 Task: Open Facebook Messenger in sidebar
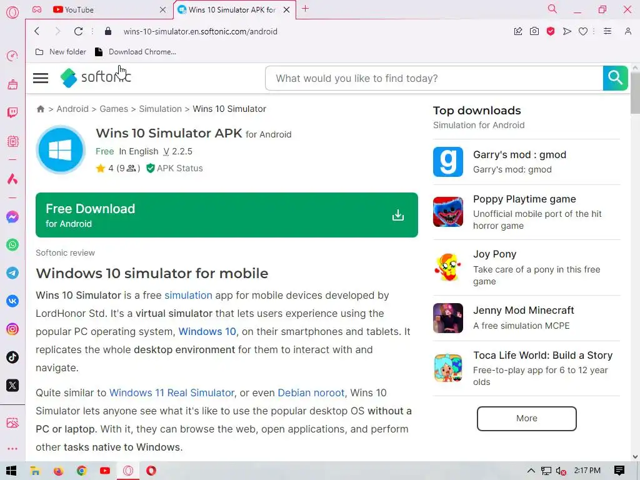[12, 217]
